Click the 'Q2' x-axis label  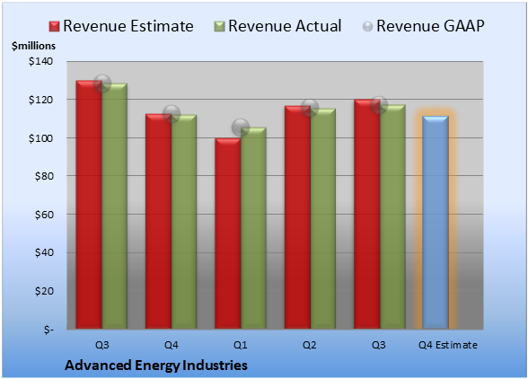click(x=310, y=345)
